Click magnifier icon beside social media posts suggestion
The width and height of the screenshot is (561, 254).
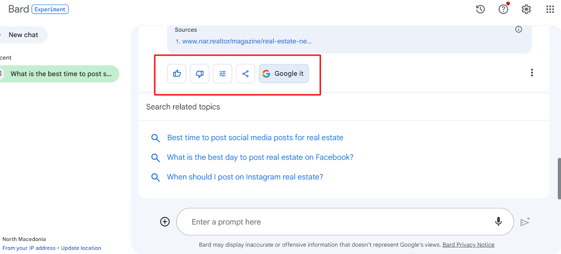point(155,138)
